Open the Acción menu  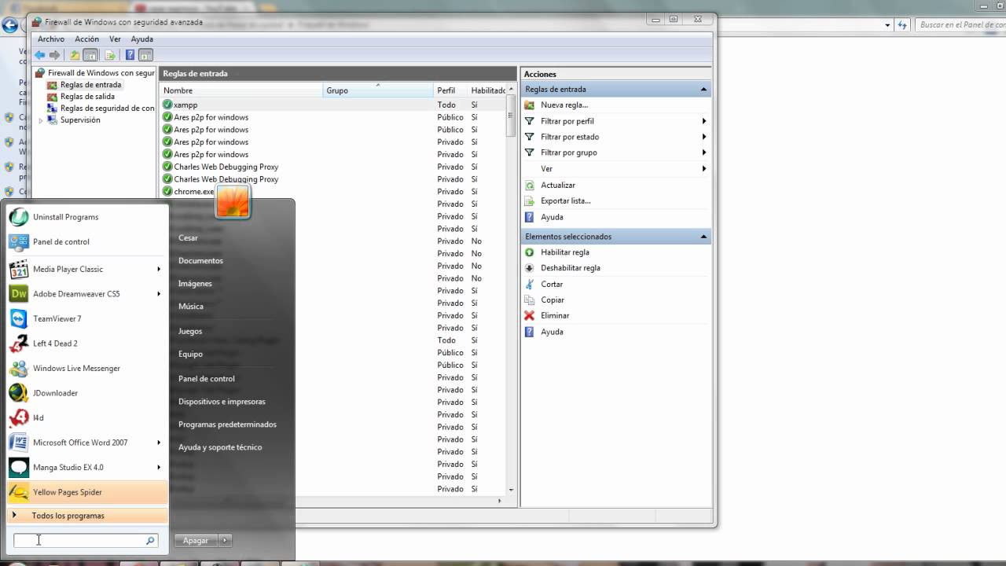coord(87,39)
